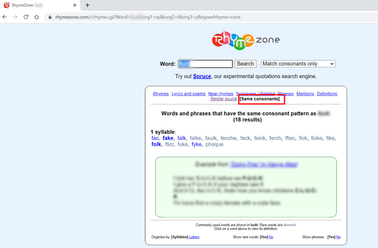This screenshot has height=248, width=378.
Task: Click the dimmed word fike
Action: [330, 138]
